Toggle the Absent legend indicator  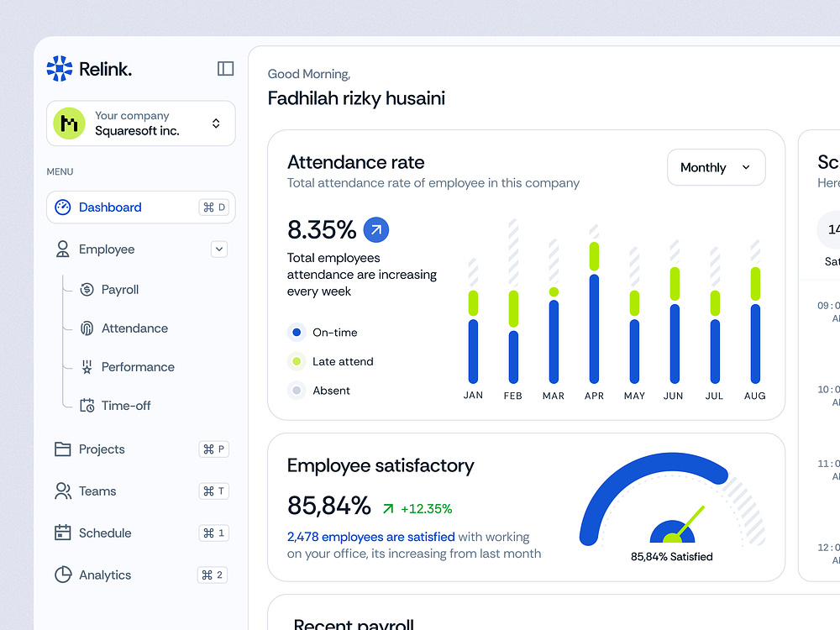(x=296, y=390)
